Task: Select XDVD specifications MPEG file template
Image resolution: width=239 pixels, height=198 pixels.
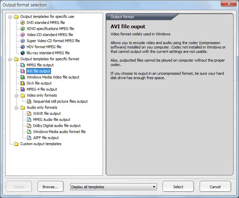Action: [x=50, y=29]
